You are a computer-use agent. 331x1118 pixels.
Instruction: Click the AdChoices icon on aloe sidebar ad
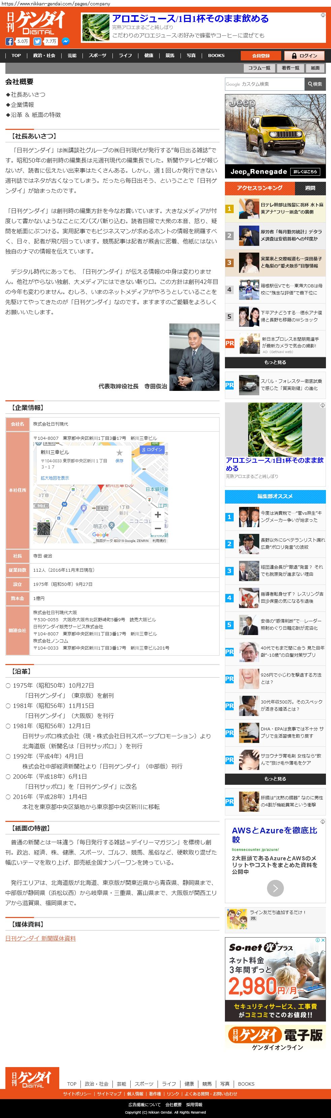[x=323, y=405]
